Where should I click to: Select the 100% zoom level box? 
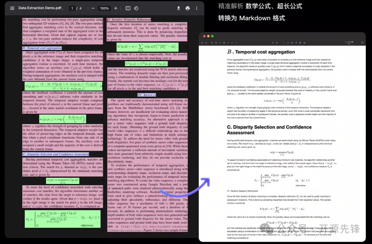[x=104, y=8]
